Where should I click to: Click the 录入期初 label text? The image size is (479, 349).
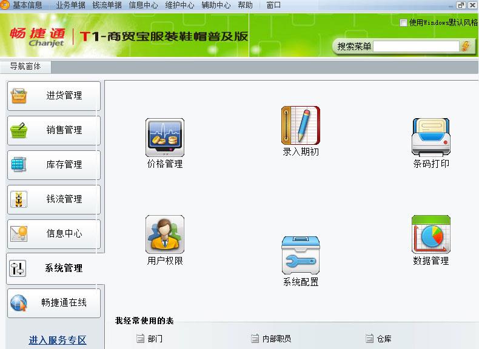(x=301, y=151)
